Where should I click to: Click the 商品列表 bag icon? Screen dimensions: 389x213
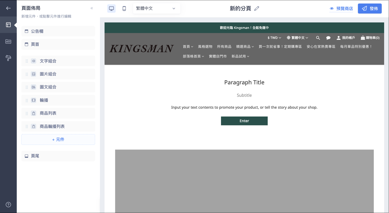tap(33, 113)
